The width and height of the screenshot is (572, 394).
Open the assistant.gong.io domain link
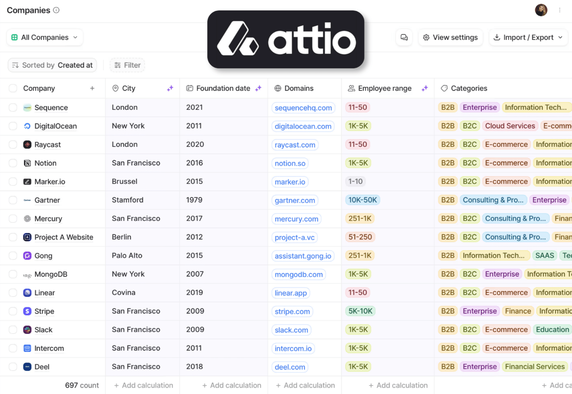click(303, 256)
